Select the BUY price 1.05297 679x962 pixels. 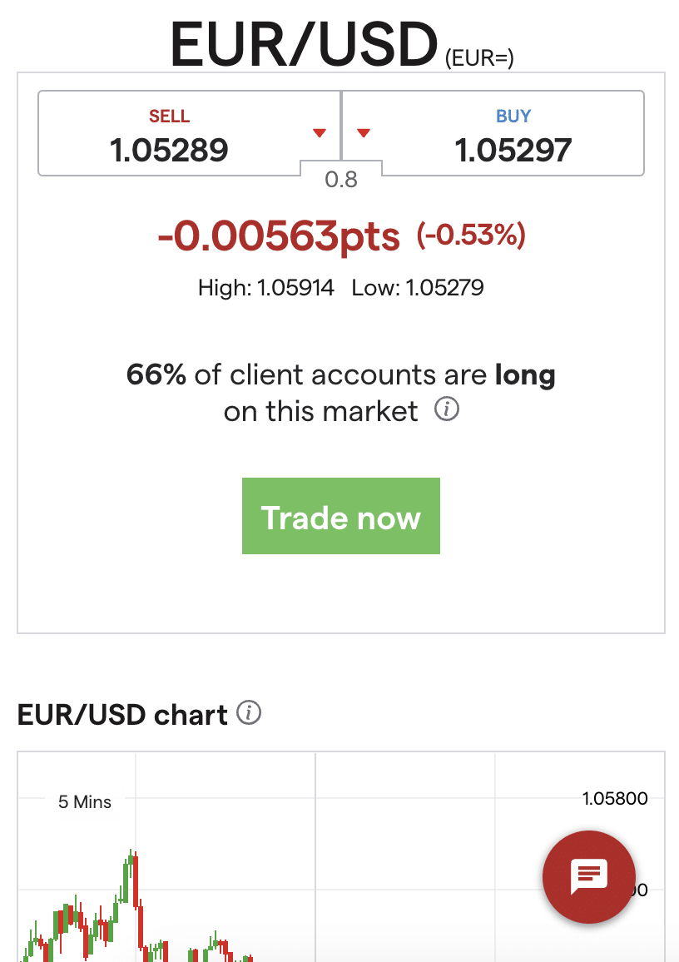point(513,151)
